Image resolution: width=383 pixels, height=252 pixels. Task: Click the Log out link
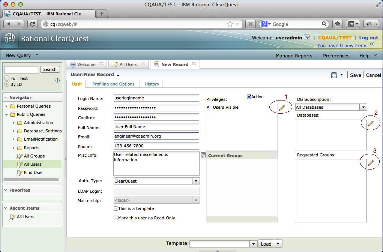pos(368,37)
